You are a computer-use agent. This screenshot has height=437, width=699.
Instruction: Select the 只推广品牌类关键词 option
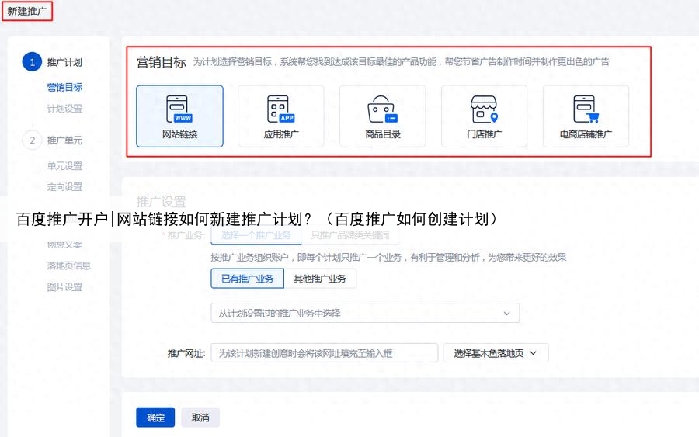tap(350, 235)
